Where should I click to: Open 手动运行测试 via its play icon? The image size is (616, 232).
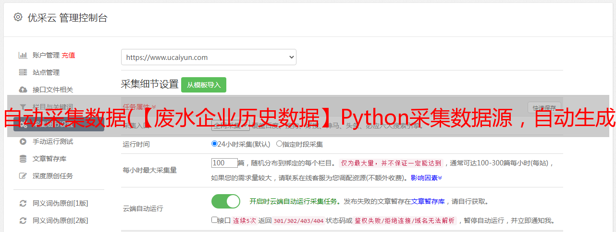pyautogui.click(x=23, y=141)
